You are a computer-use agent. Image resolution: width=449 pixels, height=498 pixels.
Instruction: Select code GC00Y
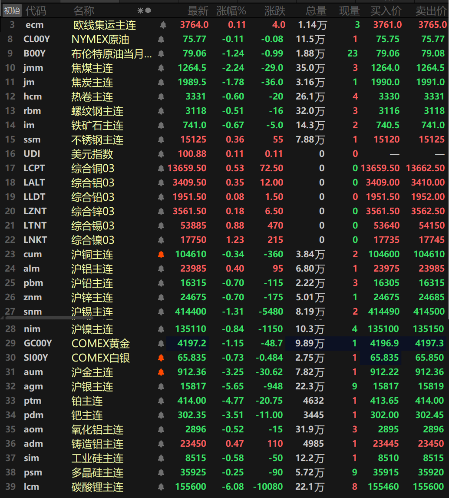point(38,343)
